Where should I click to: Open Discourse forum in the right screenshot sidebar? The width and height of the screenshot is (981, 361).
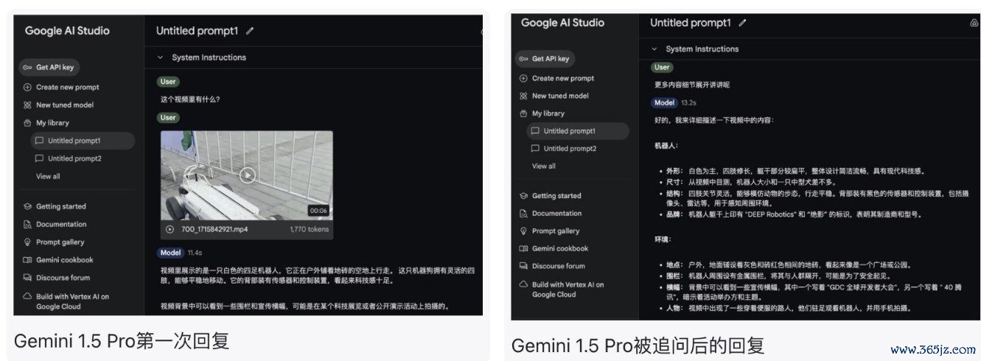(x=552, y=266)
